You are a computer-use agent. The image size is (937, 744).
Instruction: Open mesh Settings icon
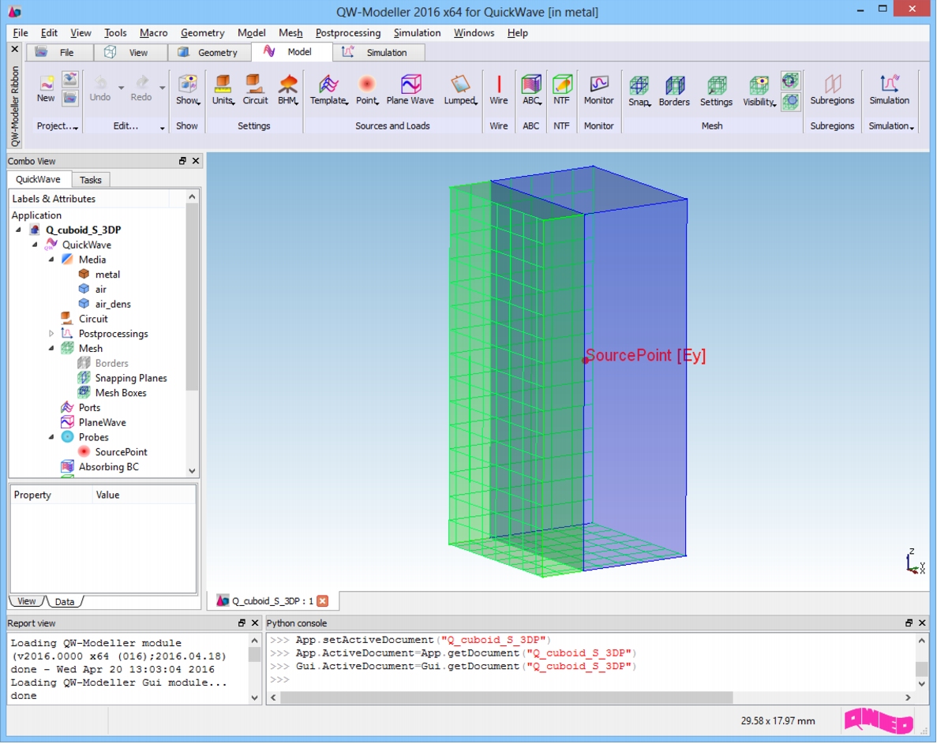tap(716, 91)
